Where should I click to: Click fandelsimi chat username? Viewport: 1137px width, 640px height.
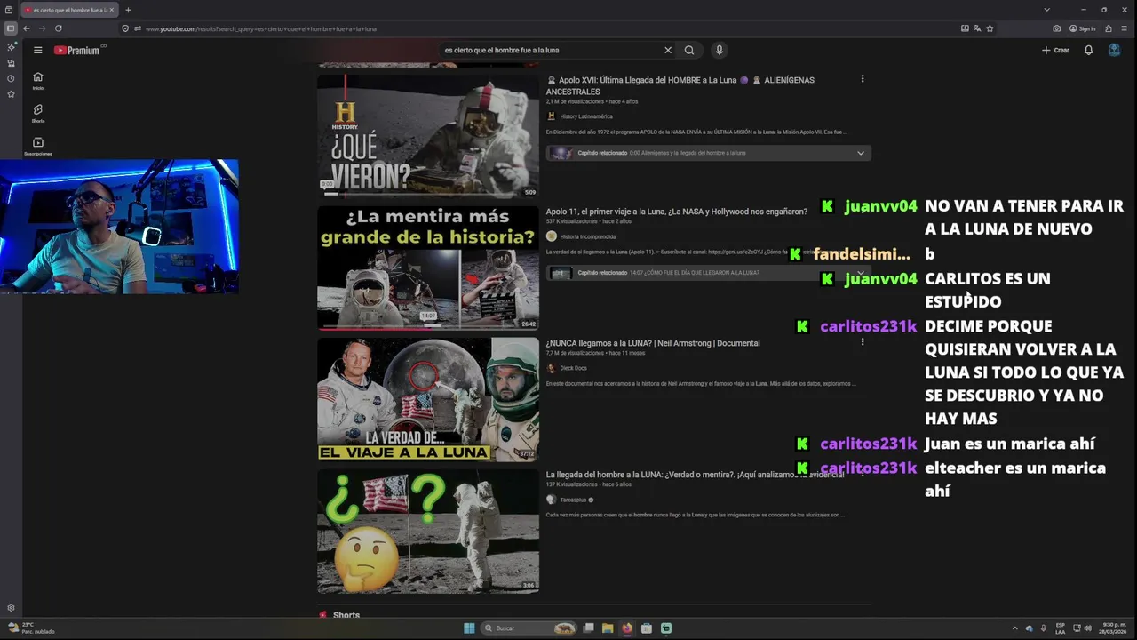(x=862, y=254)
